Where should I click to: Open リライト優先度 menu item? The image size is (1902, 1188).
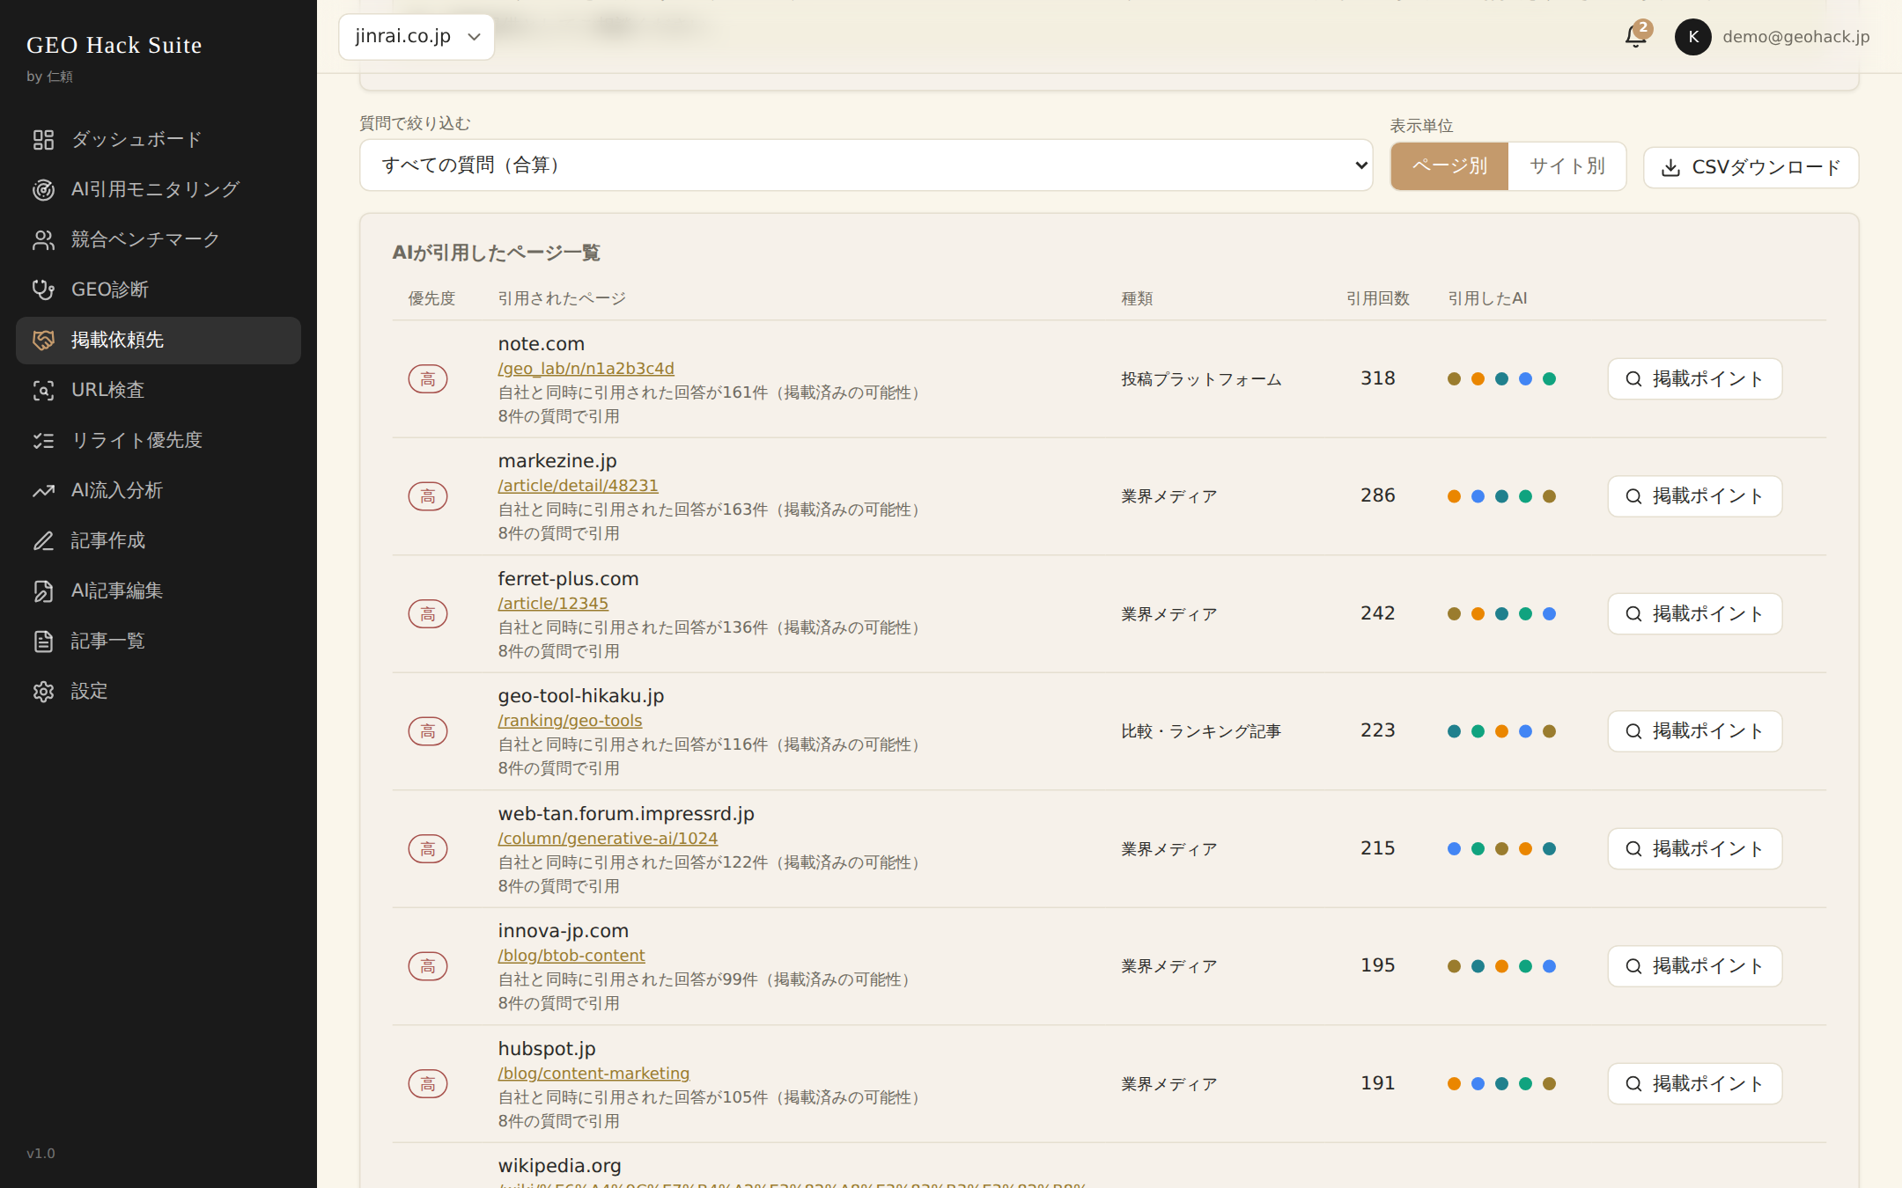[158, 440]
